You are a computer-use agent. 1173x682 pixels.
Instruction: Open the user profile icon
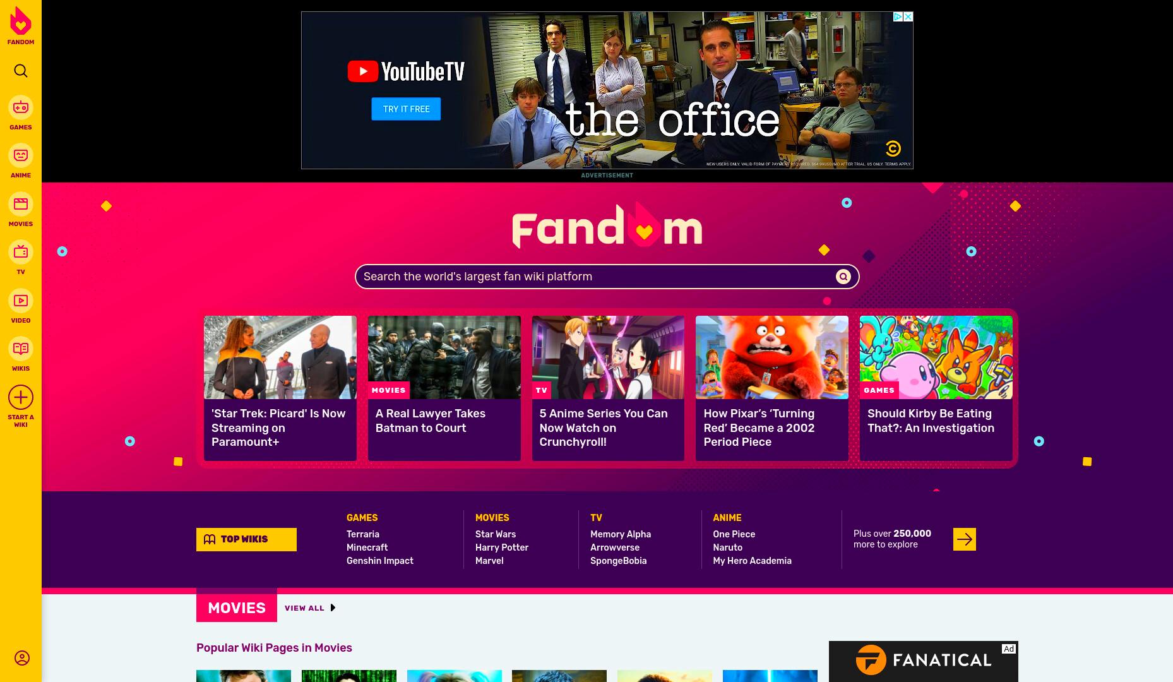(22, 658)
